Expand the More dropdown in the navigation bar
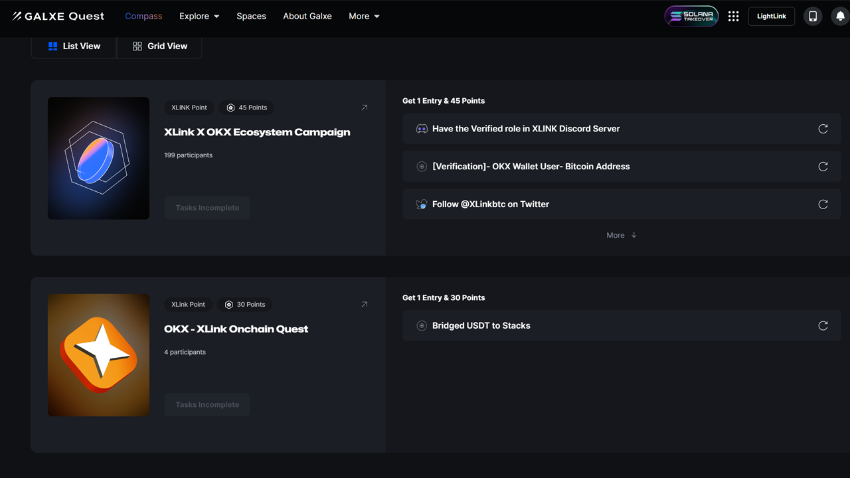This screenshot has height=478, width=850. 364,16
